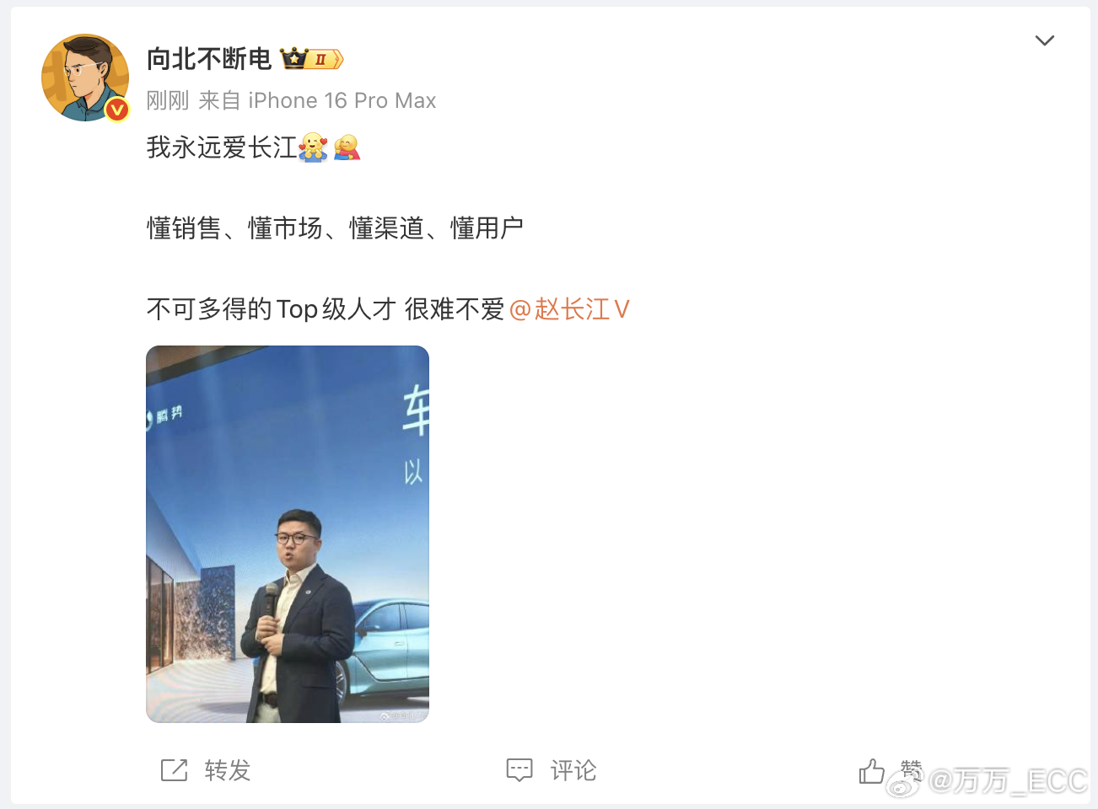The height and width of the screenshot is (809, 1098).
Task: Like the post with thumbs-up icon
Action: (872, 770)
